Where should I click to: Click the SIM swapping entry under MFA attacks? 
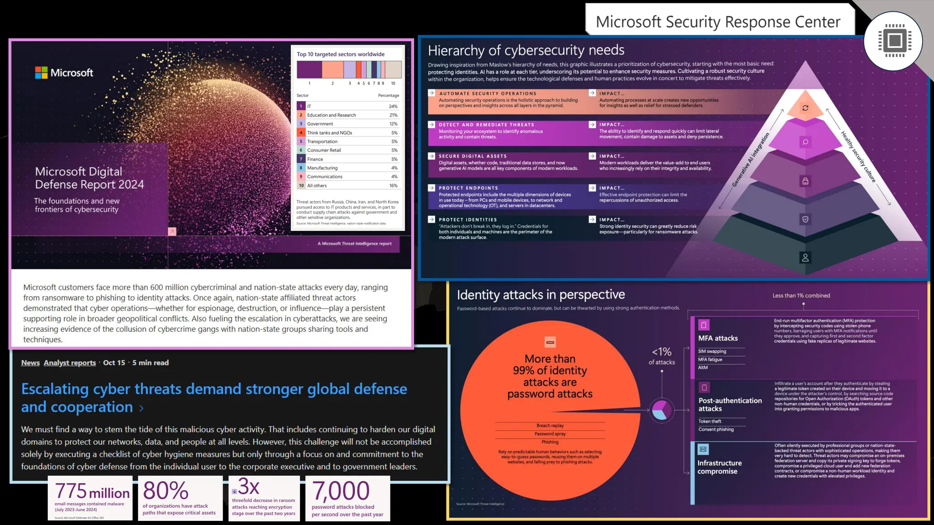[x=712, y=351]
